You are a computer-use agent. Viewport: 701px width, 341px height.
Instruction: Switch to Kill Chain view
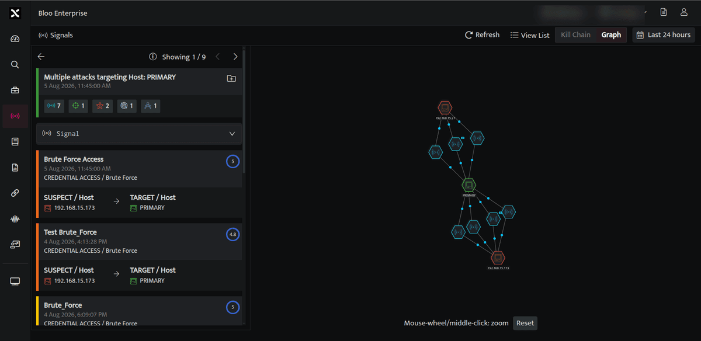[x=575, y=35]
